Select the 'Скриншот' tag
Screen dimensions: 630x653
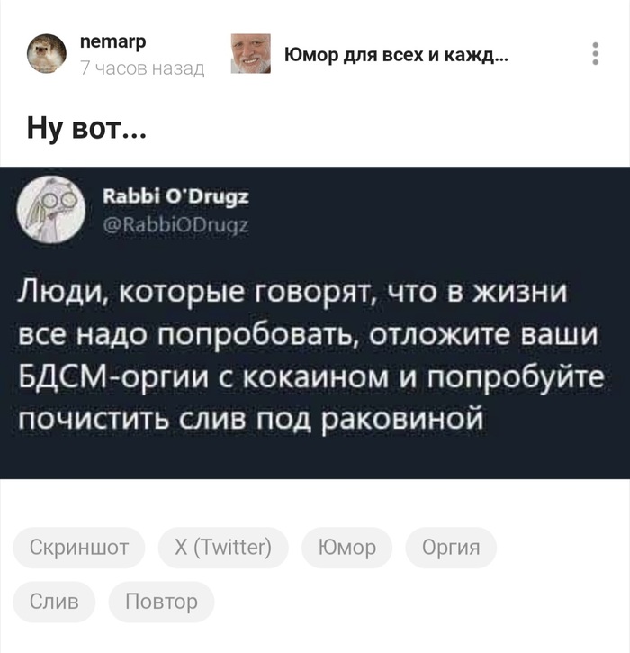(x=79, y=548)
